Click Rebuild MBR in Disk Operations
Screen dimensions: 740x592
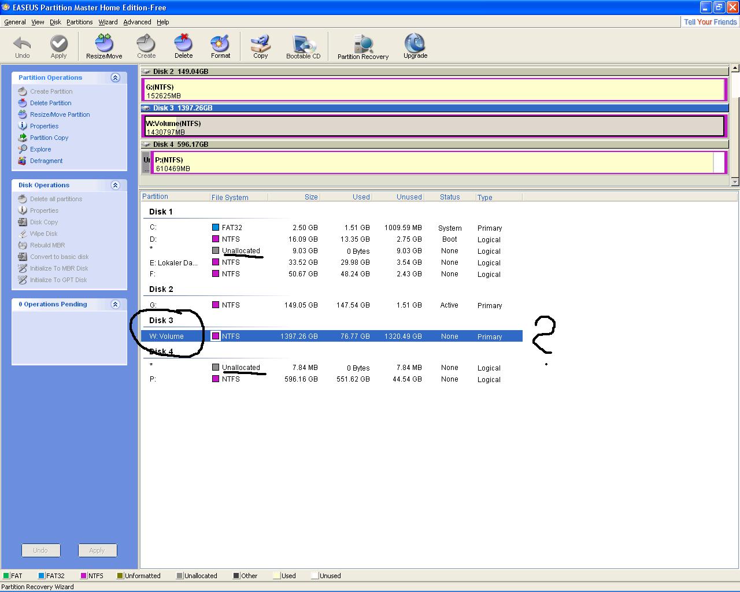click(41, 245)
